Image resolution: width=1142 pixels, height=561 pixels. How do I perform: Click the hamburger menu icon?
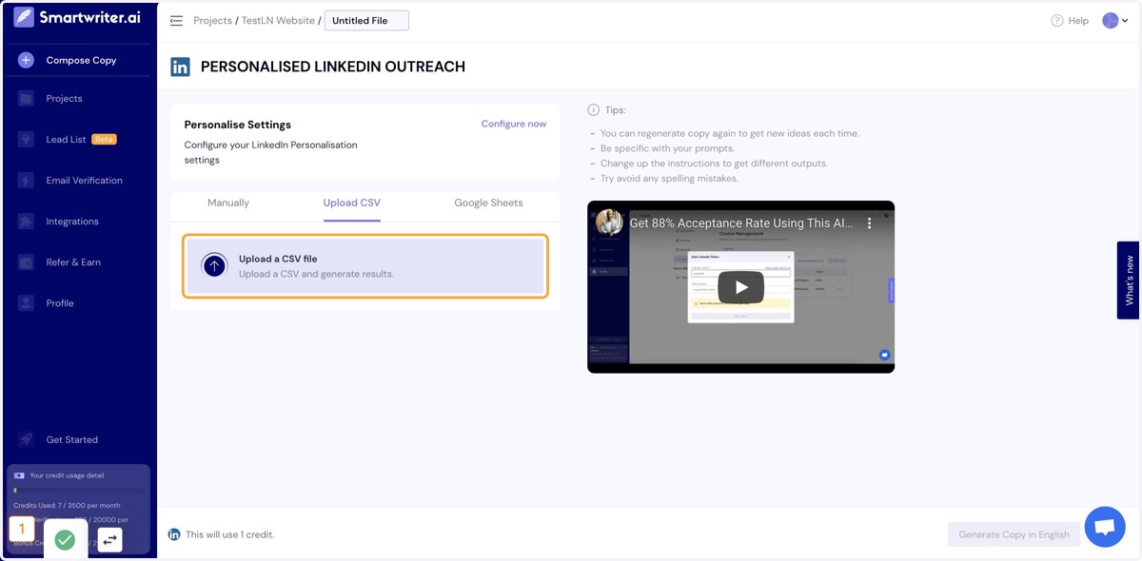pyautogui.click(x=176, y=21)
